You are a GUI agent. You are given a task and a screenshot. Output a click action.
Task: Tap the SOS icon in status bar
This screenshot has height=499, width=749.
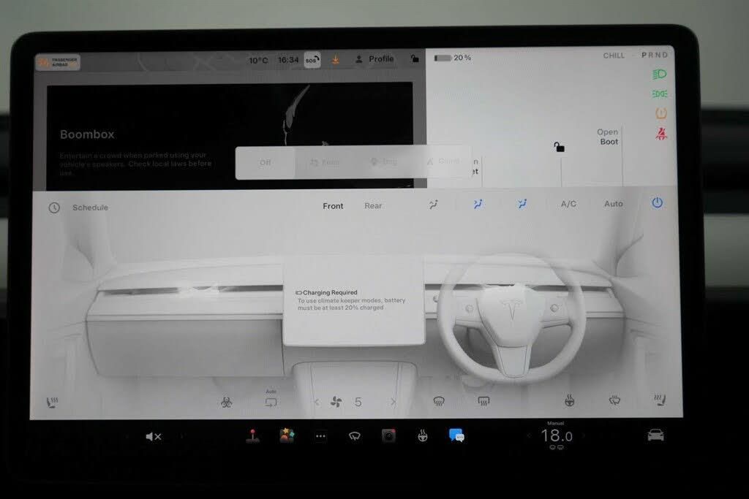point(312,60)
